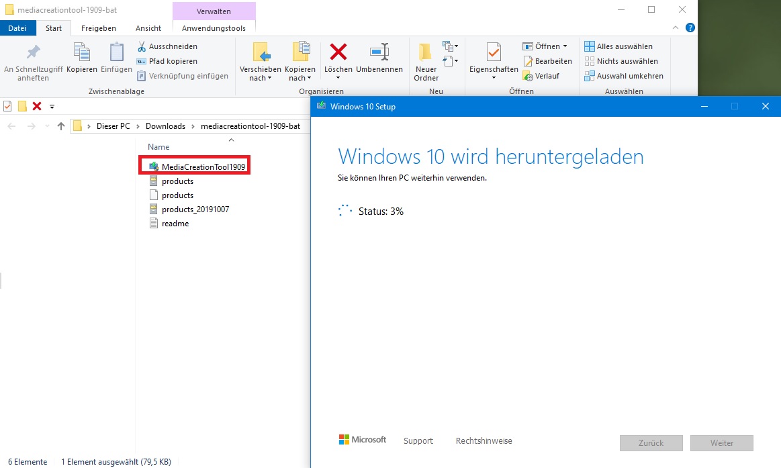This screenshot has height=468, width=781.
Task: Click the Windows 10 Setup title icon
Action: pos(321,106)
